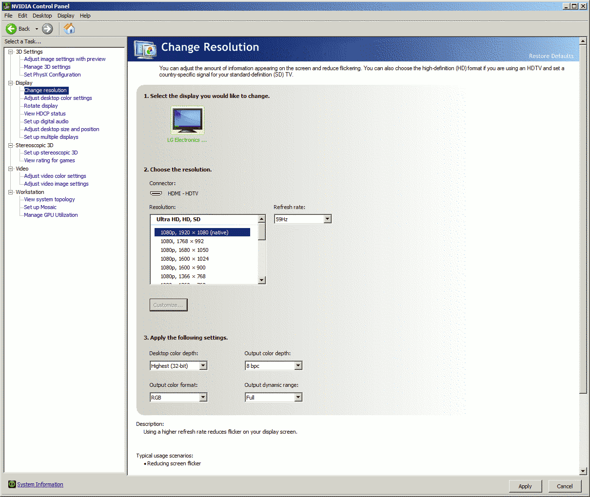
Task: Open Set PhysX Configuration
Action: [52, 75]
